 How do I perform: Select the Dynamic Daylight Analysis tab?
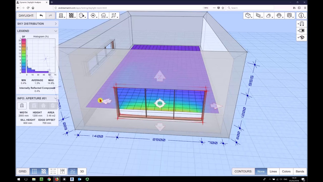click(32, 2)
